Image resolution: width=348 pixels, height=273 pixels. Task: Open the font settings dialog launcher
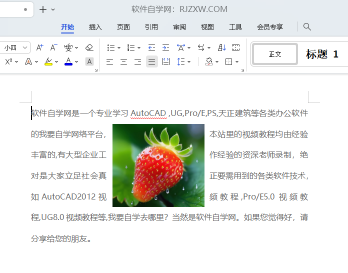click(96, 70)
